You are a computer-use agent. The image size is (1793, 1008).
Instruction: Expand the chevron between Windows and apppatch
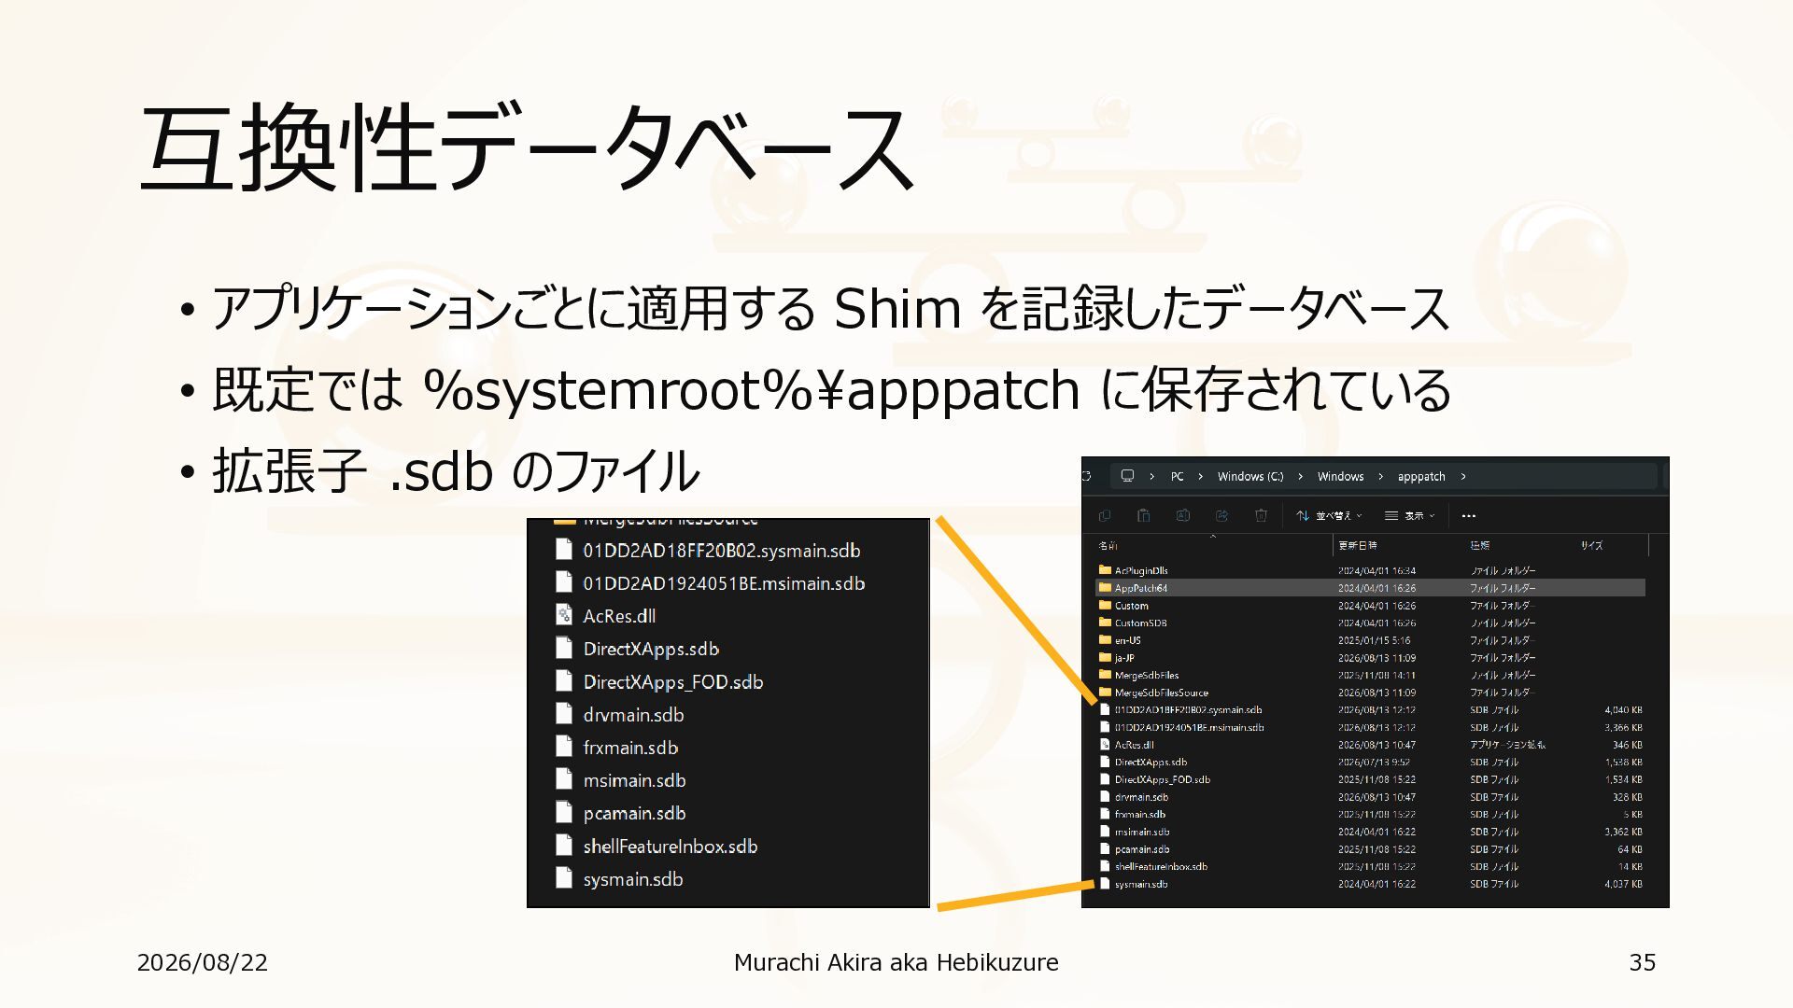click(1380, 476)
